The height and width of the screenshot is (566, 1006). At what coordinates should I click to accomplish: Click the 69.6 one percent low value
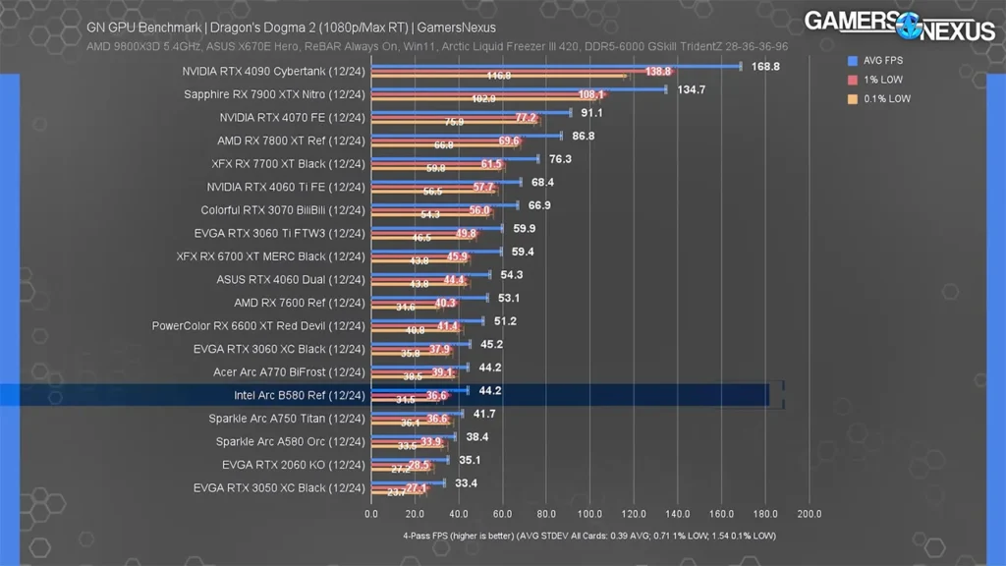(509, 141)
